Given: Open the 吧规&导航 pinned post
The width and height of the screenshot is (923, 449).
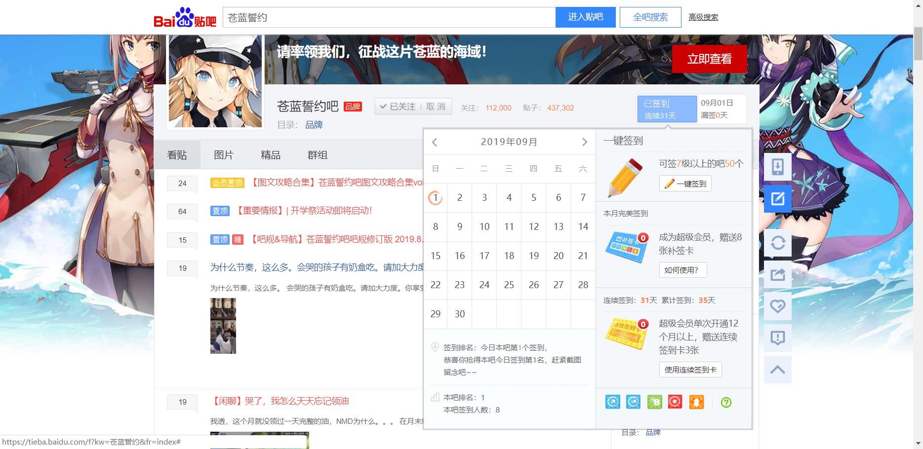Looking at the screenshot, I should coord(335,239).
